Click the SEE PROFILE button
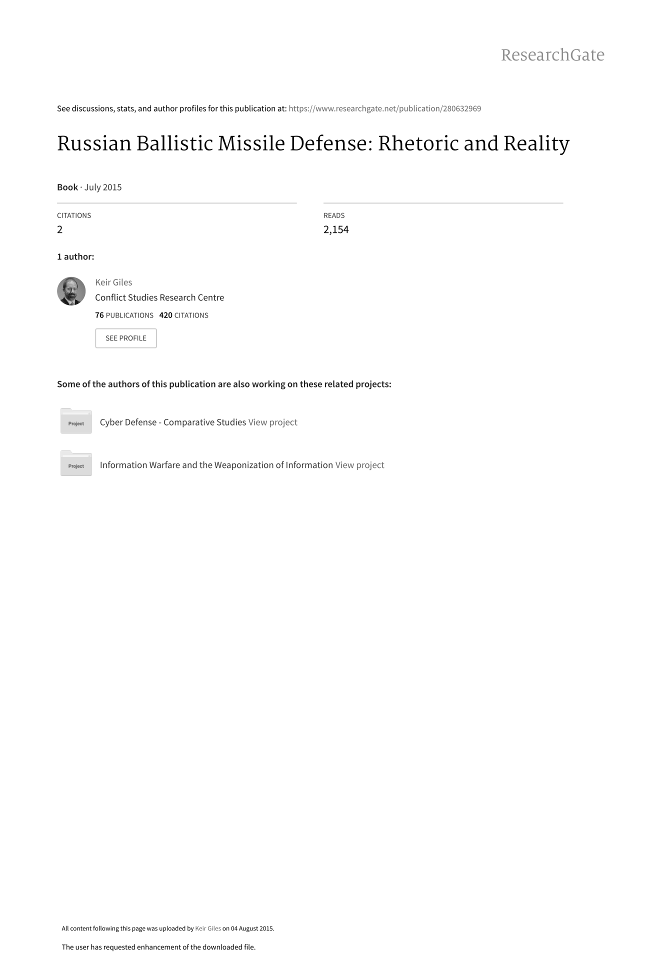Viewport: 648px width, 972px height. tap(126, 338)
